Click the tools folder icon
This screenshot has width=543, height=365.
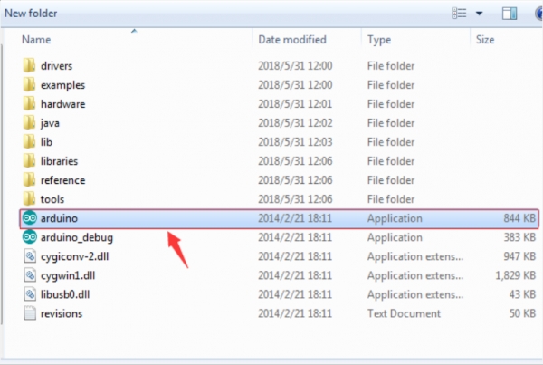30,199
